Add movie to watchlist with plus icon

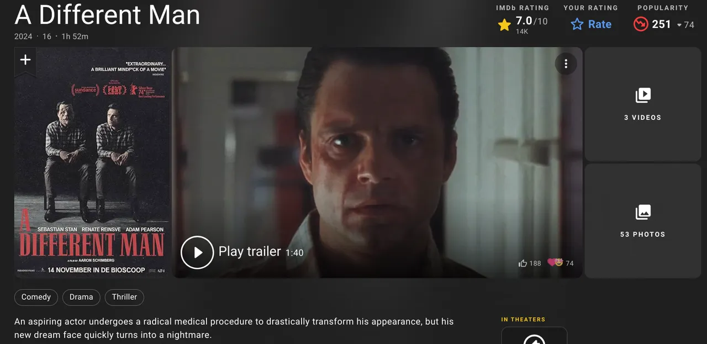tap(25, 60)
